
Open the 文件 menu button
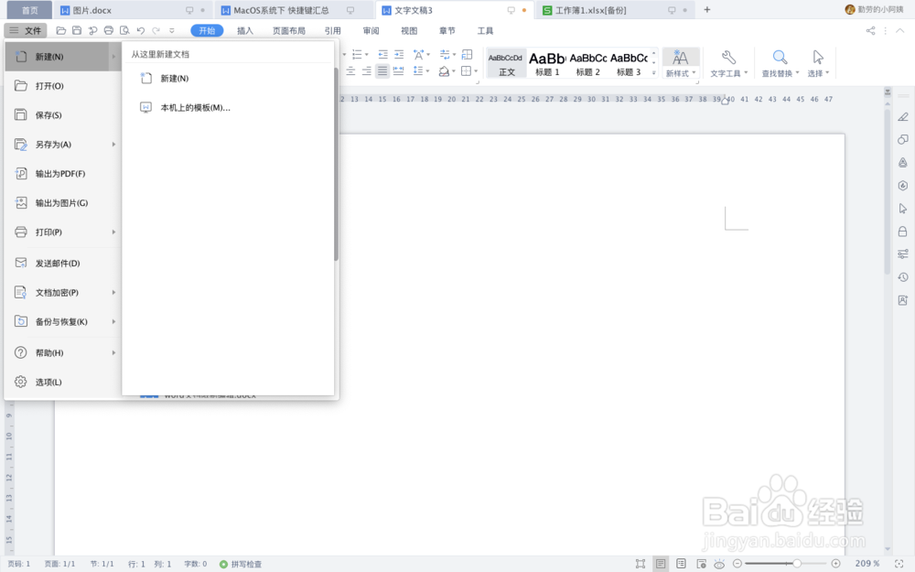[25, 30]
